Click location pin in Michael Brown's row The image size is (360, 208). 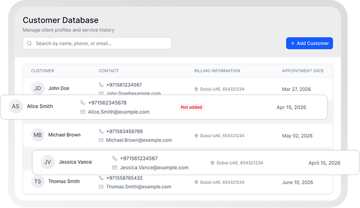tap(196, 136)
